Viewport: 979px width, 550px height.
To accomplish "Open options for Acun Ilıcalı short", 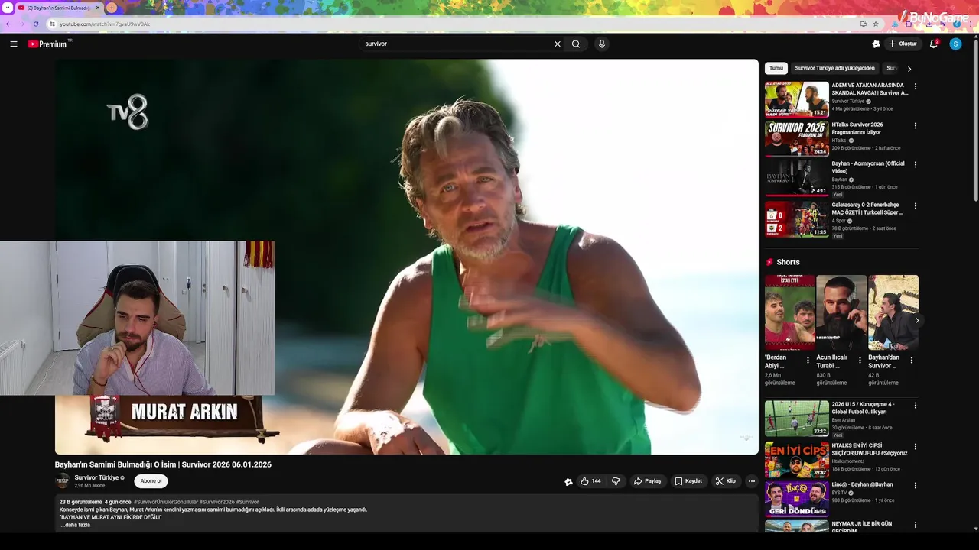I will point(860,360).
